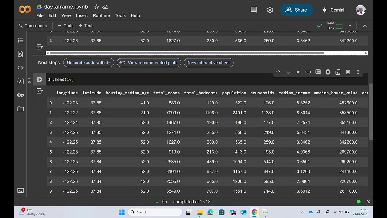Click the Windows taskbar Search box

[x=154, y=212]
